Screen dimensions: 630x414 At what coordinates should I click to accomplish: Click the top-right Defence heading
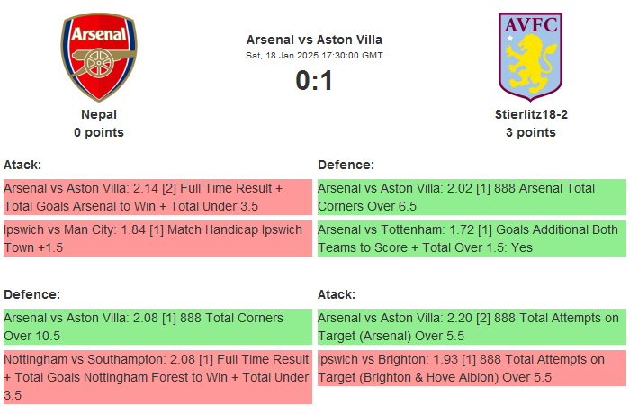(x=346, y=165)
